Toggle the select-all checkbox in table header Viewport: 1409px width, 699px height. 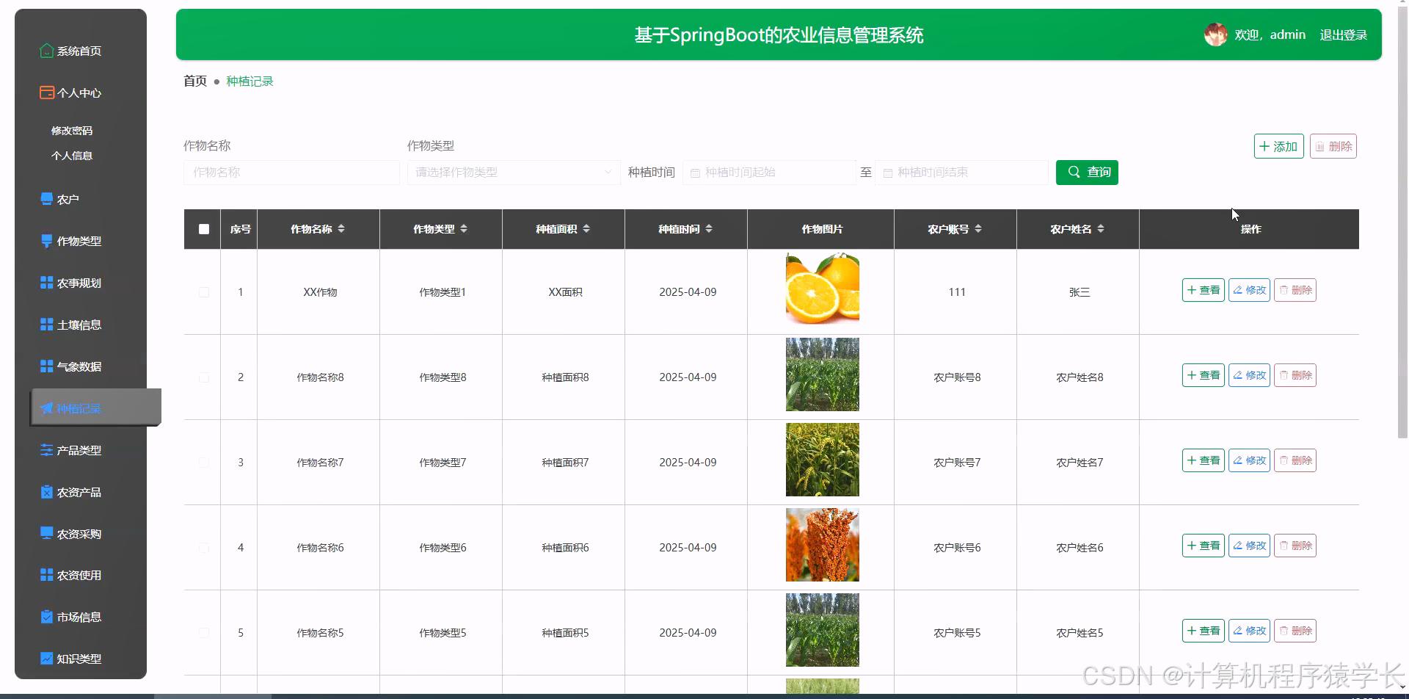203,228
